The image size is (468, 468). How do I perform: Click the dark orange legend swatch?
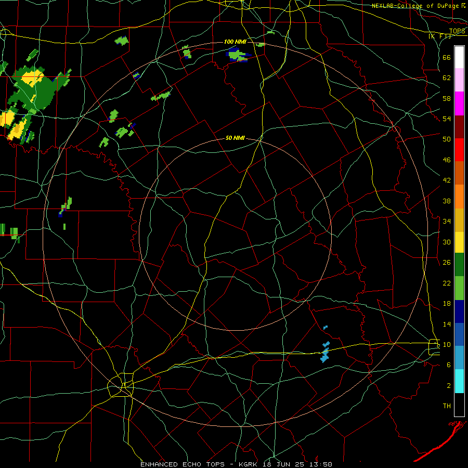pos(459,173)
